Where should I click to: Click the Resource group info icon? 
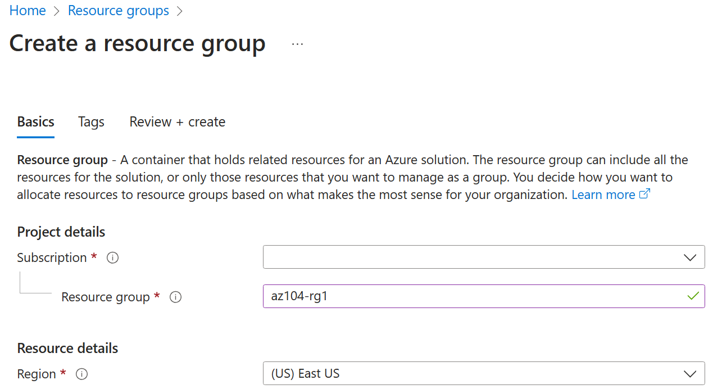click(x=175, y=297)
